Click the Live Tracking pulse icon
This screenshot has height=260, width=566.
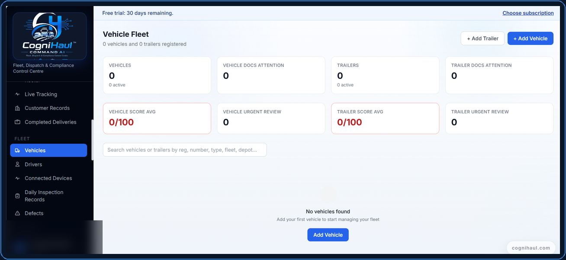(17, 94)
